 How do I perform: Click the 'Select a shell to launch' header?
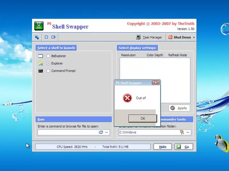coord(56,48)
